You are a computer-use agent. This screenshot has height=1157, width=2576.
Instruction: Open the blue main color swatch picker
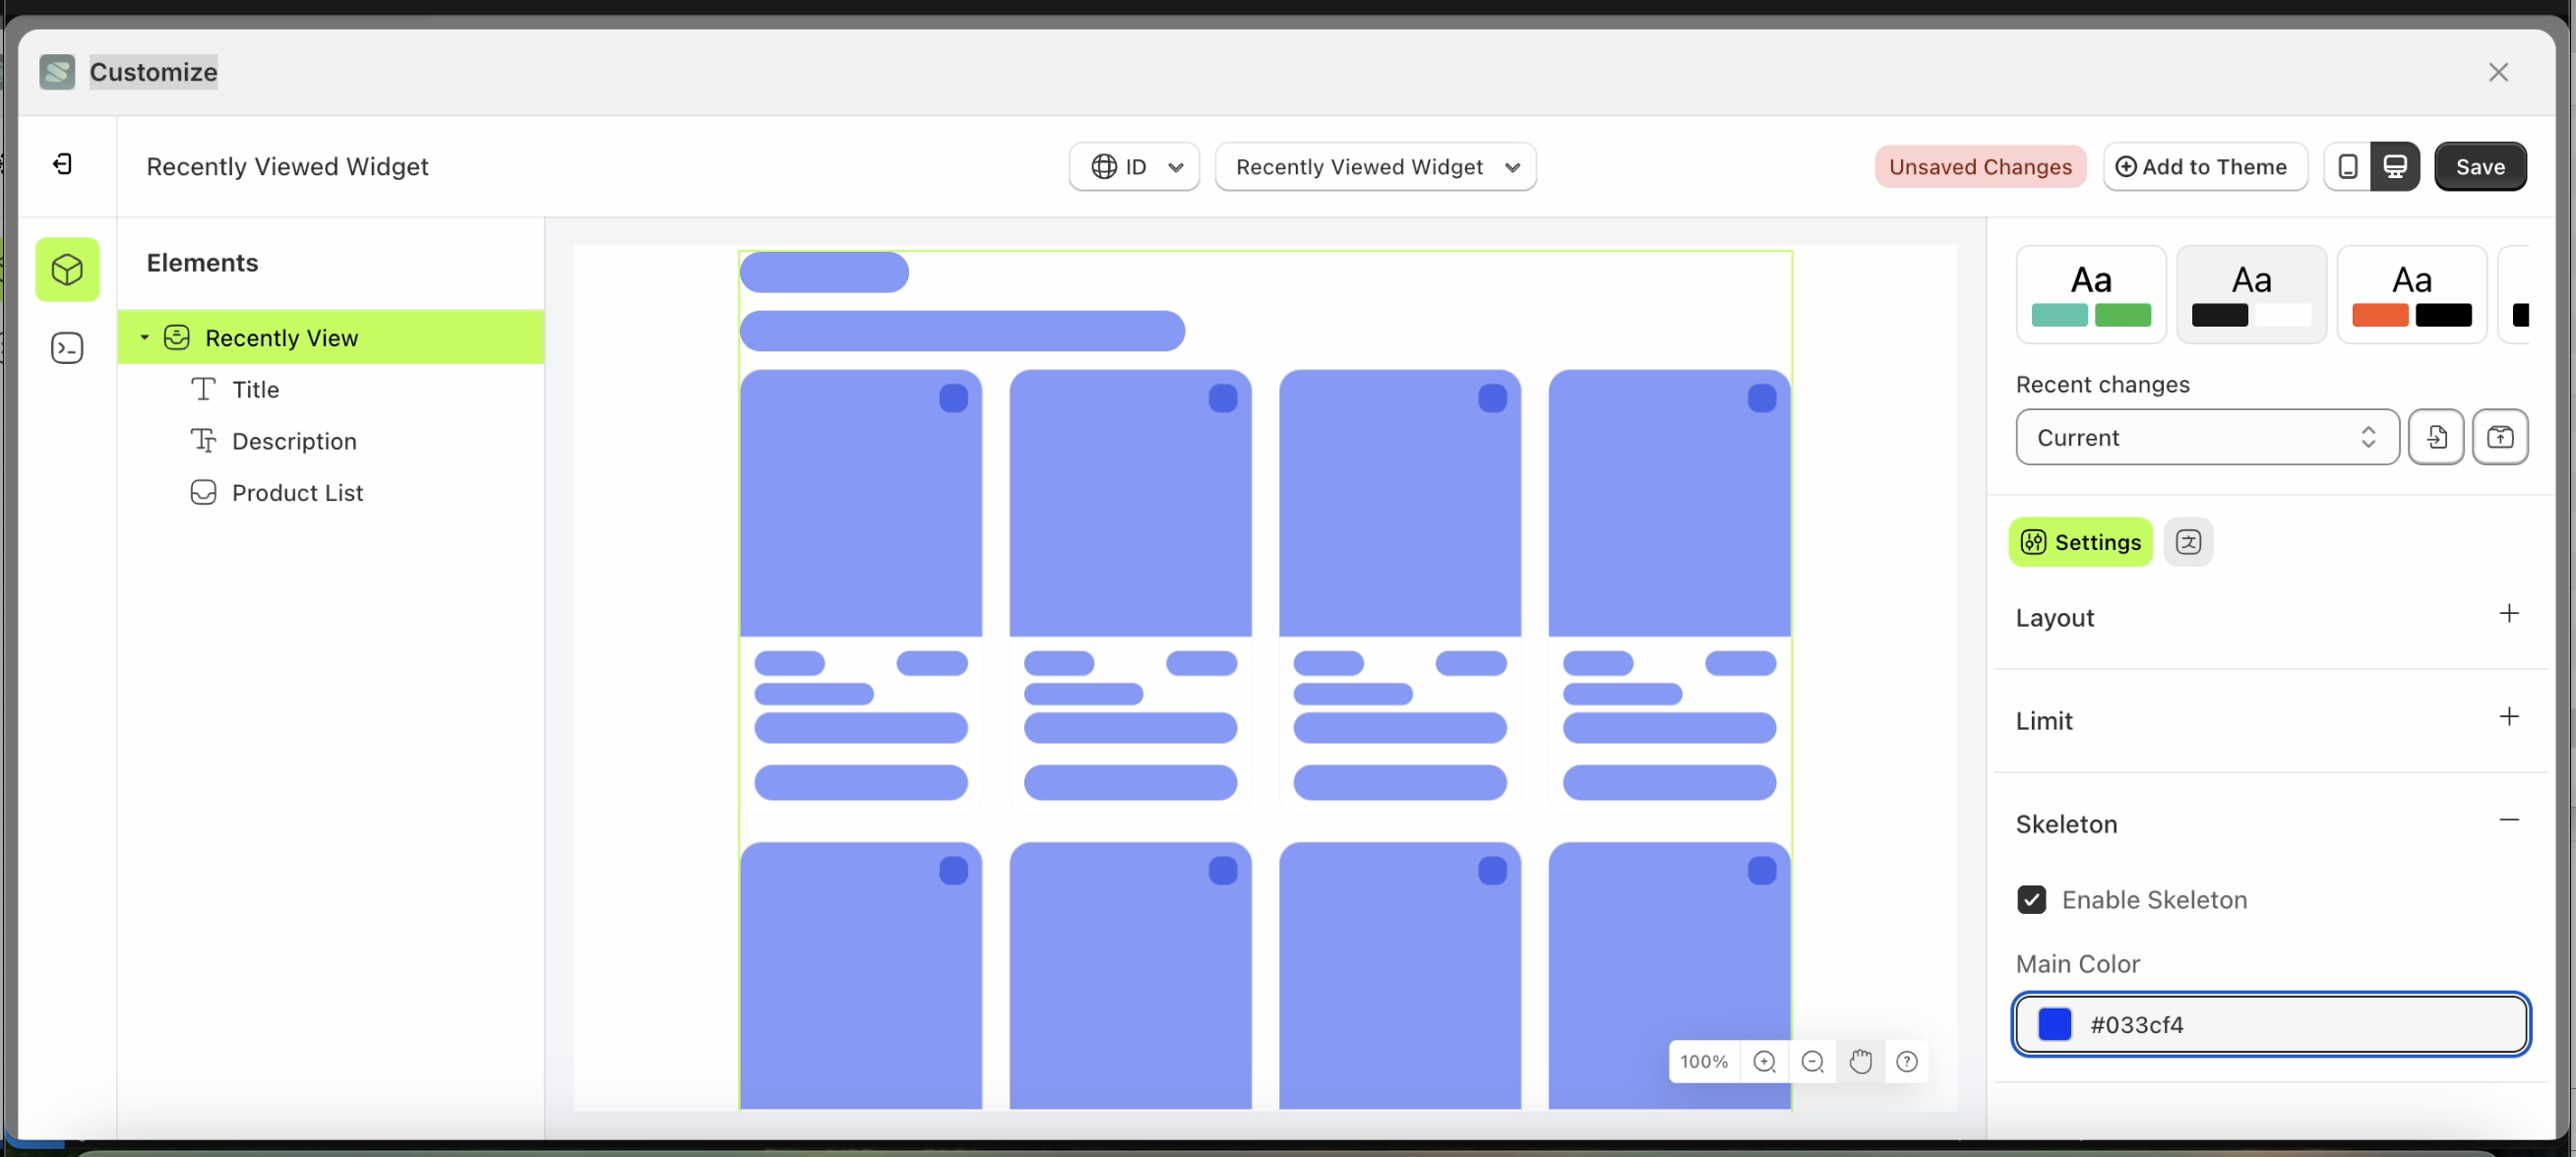(2056, 1024)
